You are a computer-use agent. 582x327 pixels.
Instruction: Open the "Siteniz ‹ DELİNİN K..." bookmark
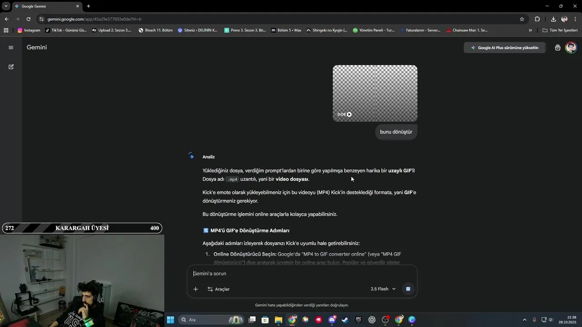197,30
